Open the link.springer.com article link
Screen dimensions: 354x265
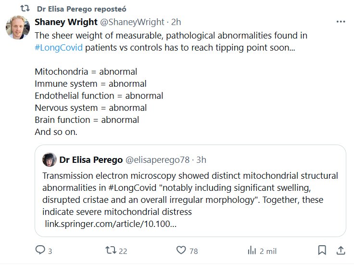(110, 224)
